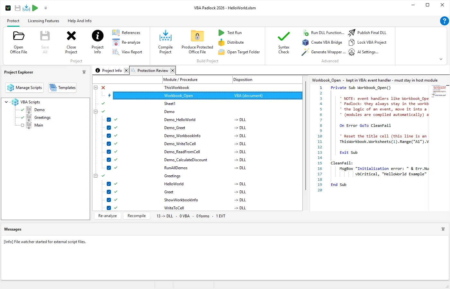Produce Protected Office File
This screenshot has height=289, width=450.
[197, 42]
